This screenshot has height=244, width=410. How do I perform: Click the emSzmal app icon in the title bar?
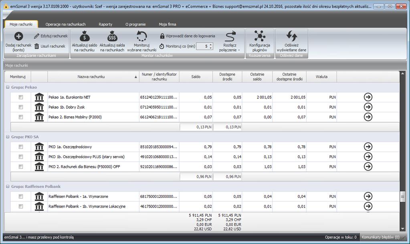[x=6, y=6]
